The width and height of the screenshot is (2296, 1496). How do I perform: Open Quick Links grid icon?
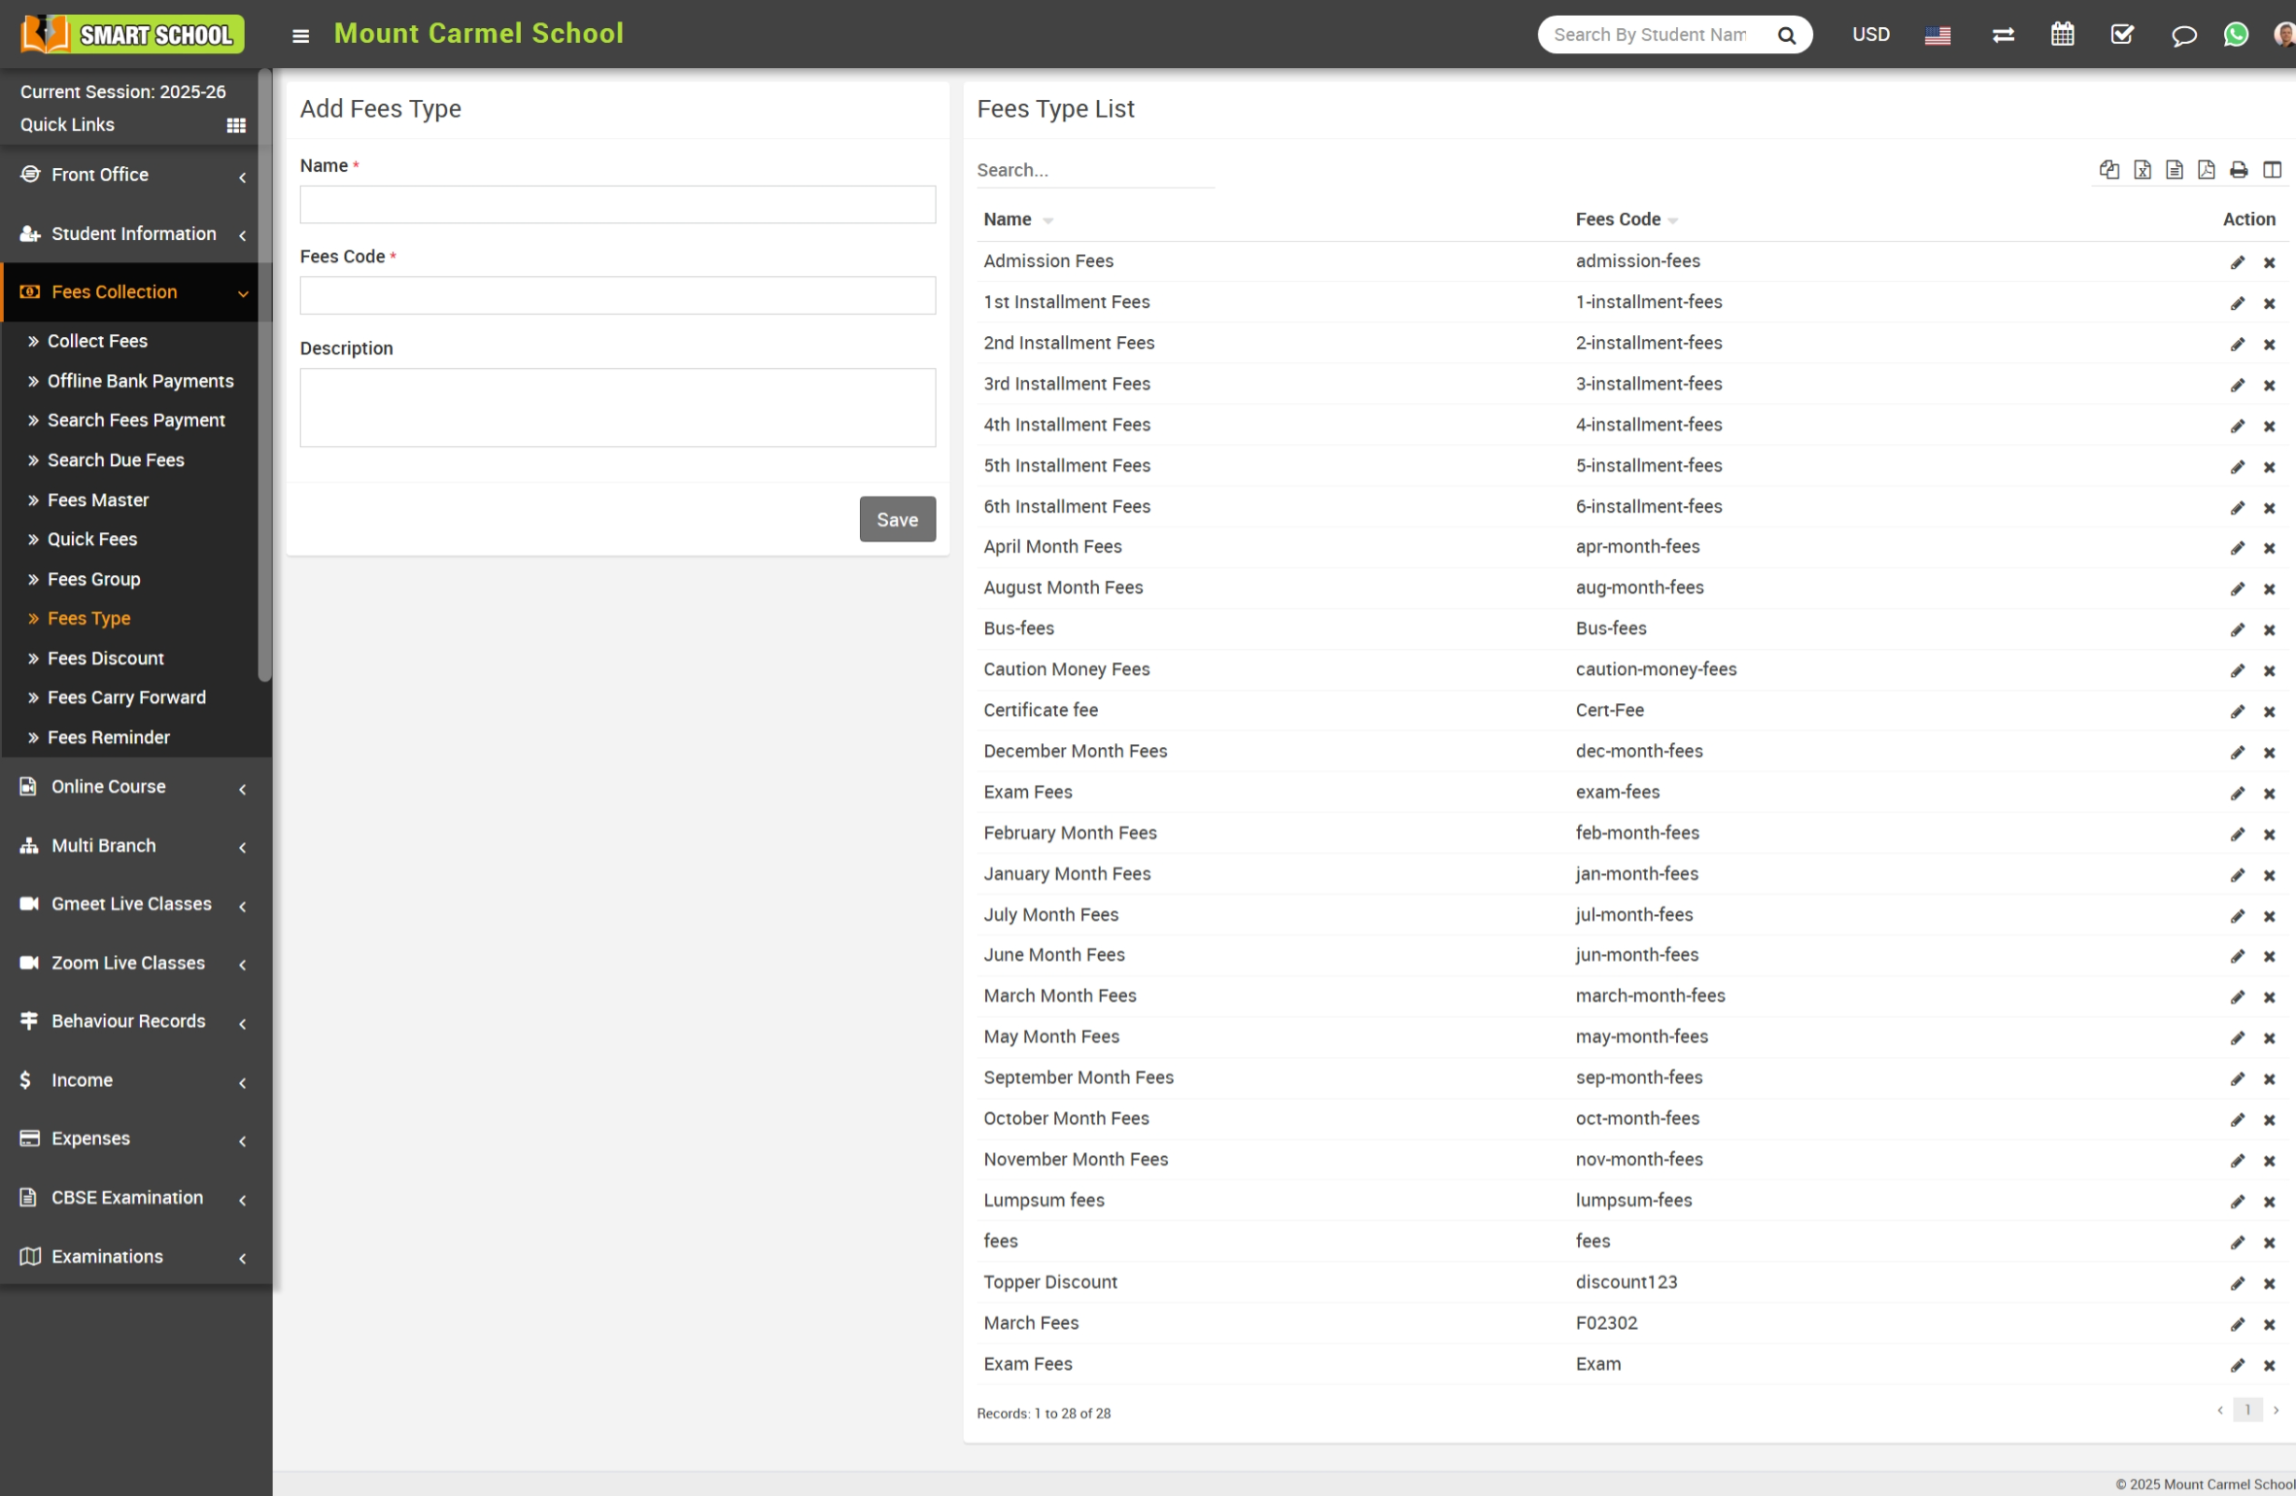236,125
